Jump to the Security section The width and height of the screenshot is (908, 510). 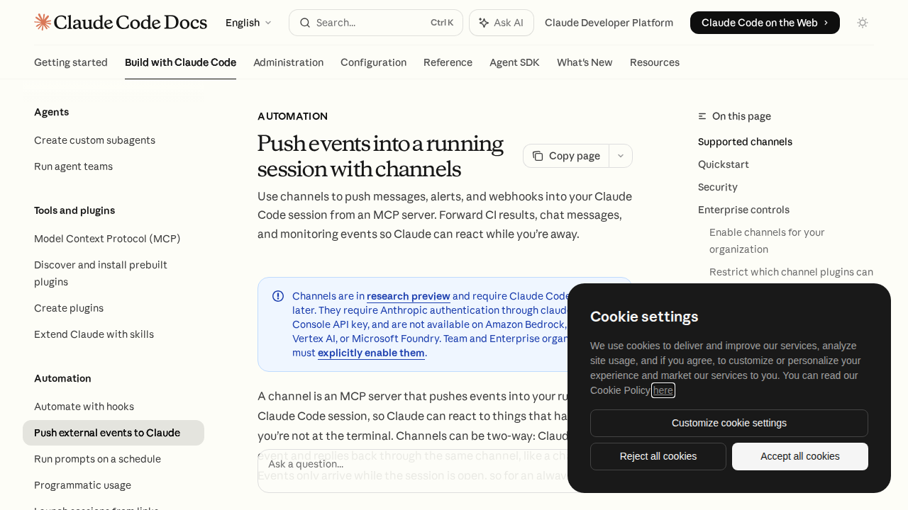(718, 187)
